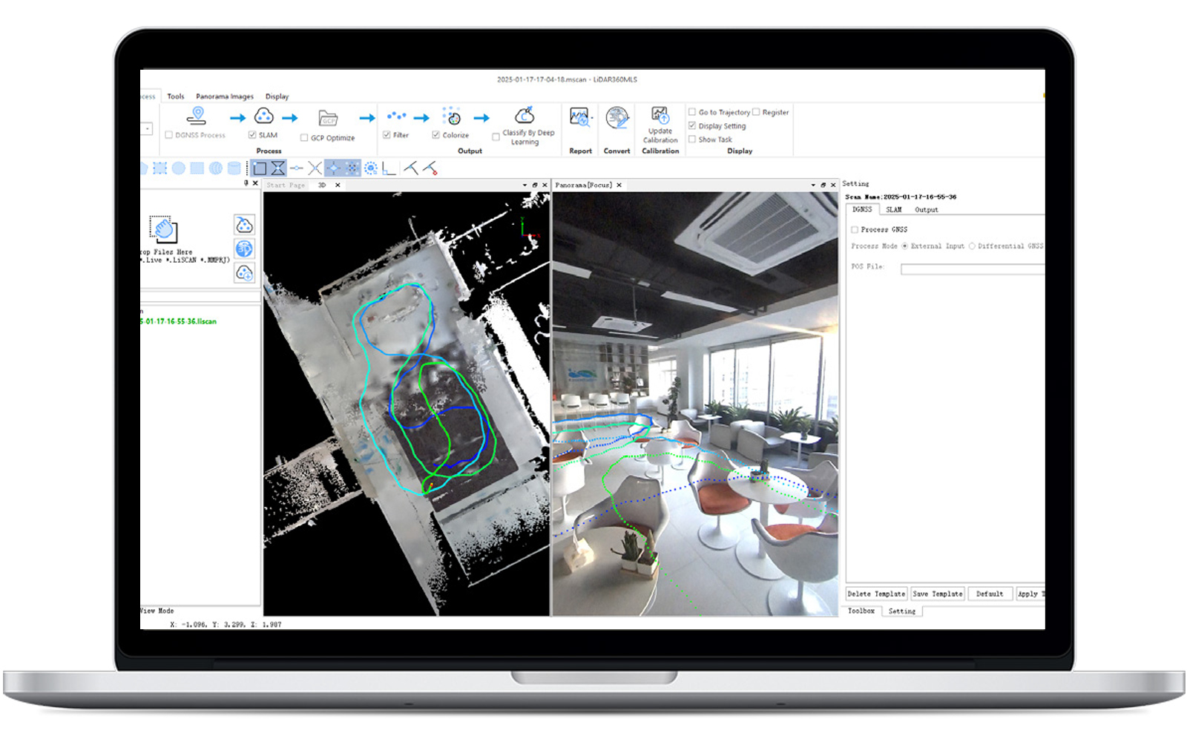Click the GCP Optimize folder icon
1187x742 pixels.
point(328,118)
